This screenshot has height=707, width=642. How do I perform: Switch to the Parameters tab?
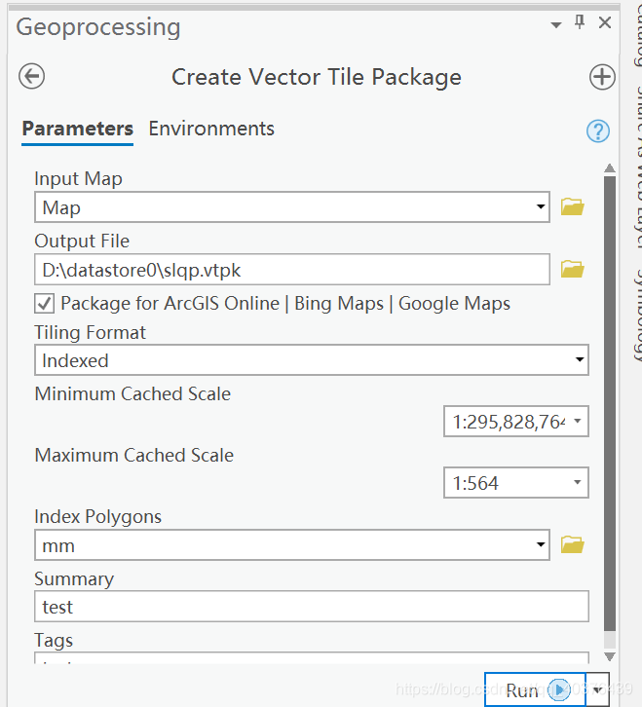(x=78, y=129)
